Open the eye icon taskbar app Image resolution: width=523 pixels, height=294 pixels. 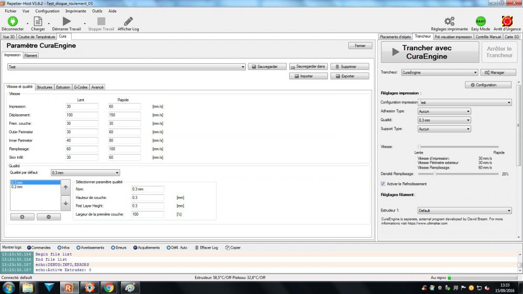click(x=89, y=287)
